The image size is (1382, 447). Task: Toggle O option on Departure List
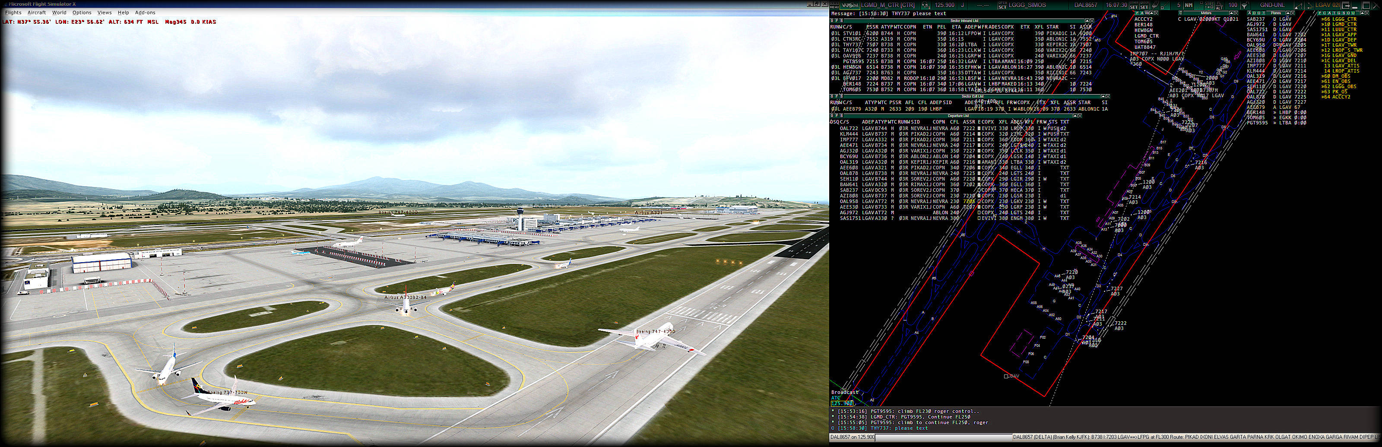click(x=832, y=116)
